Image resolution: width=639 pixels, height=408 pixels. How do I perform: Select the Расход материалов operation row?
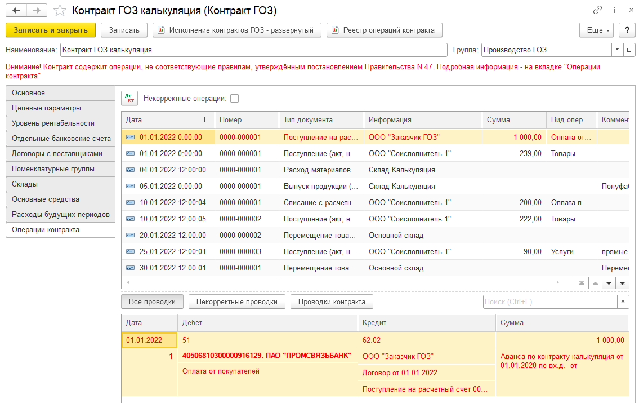coord(317,170)
